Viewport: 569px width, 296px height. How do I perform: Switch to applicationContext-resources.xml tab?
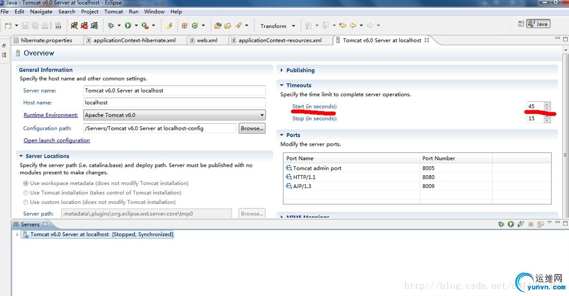pos(280,40)
